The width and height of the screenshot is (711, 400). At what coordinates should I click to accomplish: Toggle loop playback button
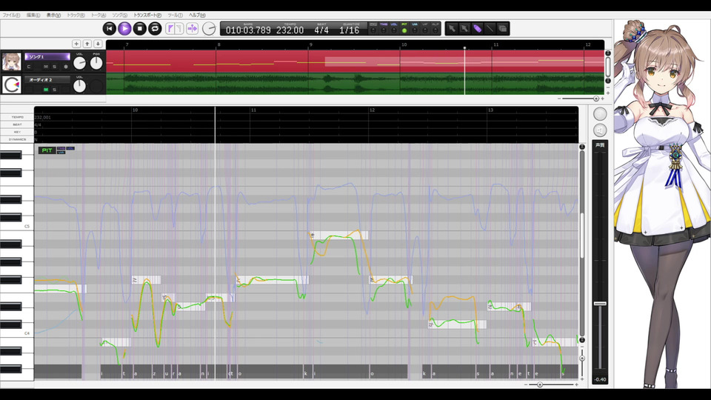155,29
